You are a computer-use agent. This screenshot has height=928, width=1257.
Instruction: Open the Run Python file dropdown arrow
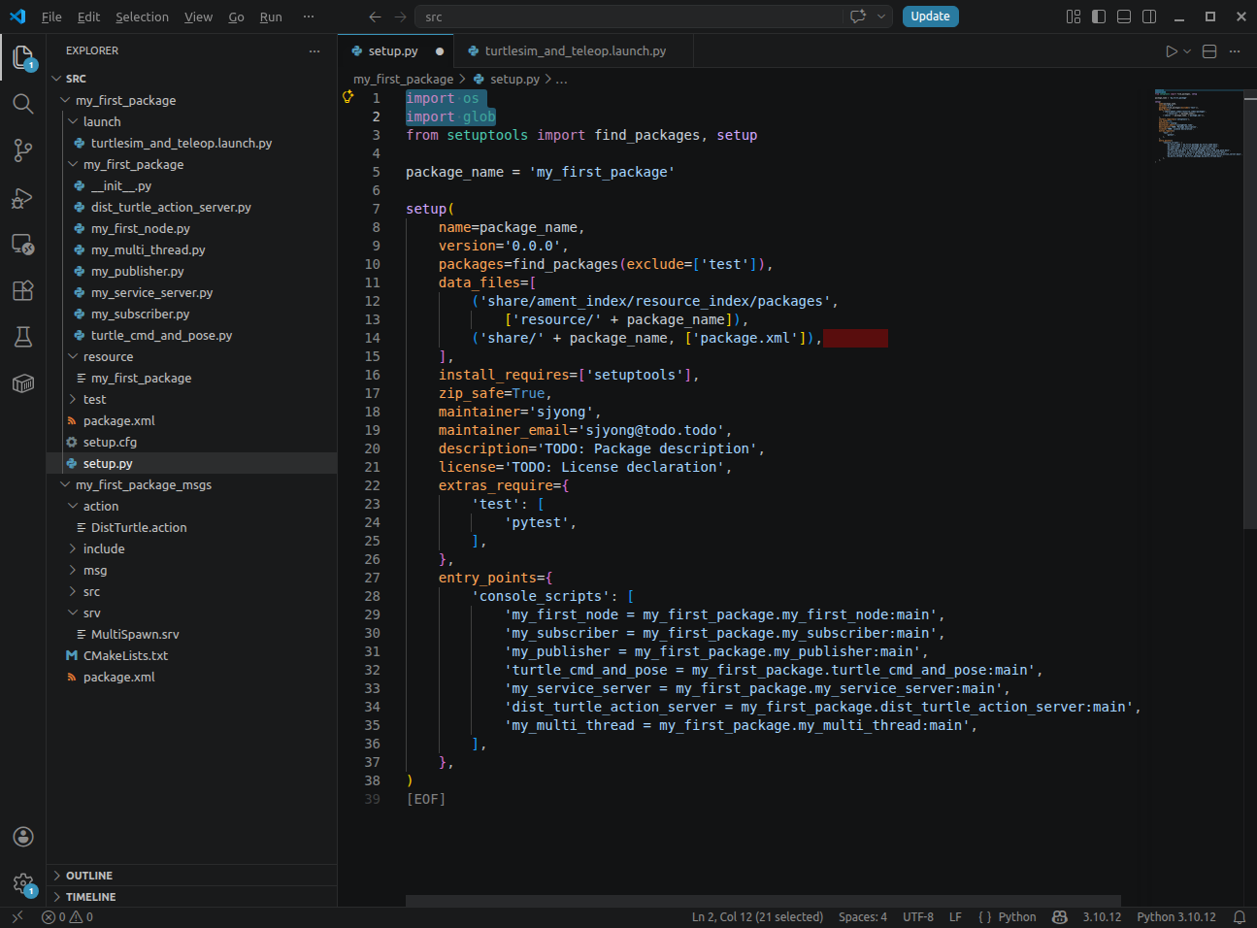(x=1187, y=51)
